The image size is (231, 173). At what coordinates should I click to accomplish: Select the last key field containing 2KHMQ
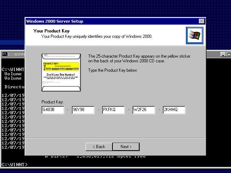[174, 110]
